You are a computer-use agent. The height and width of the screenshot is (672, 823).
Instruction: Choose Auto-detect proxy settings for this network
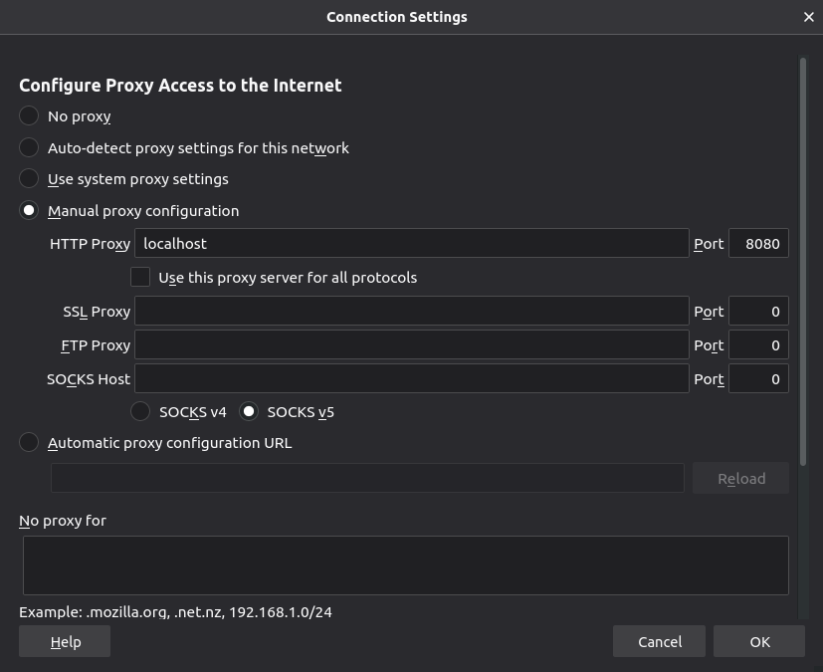pyautogui.click(x=30, y=148)
